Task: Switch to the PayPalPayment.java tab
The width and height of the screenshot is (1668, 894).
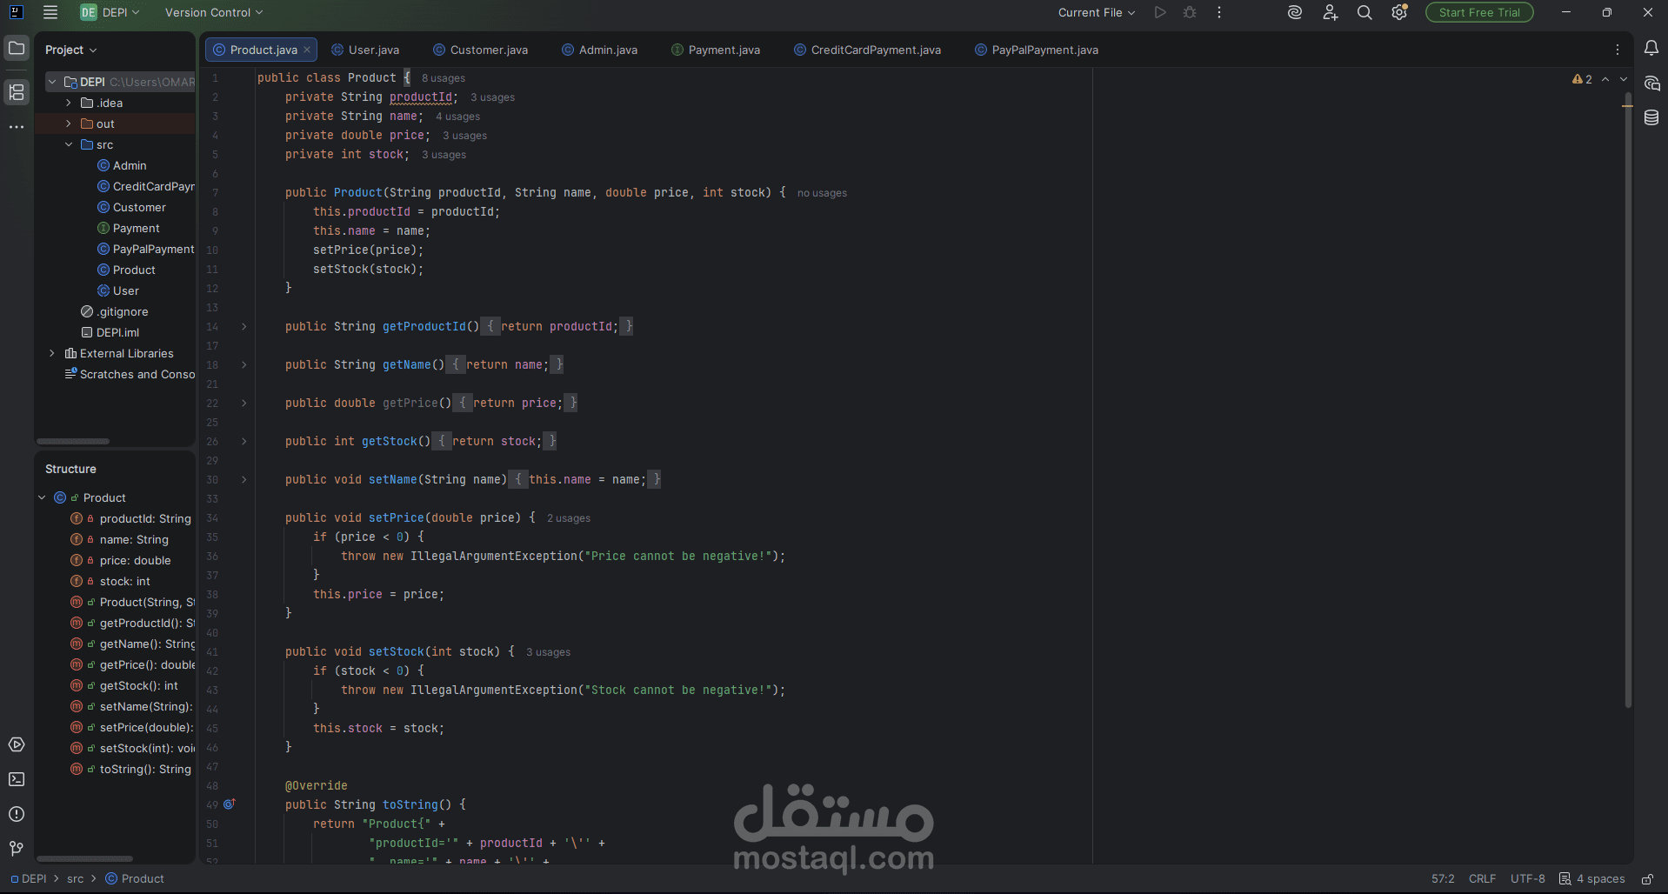Action: pyautogui.click(x=1037, y=50)
